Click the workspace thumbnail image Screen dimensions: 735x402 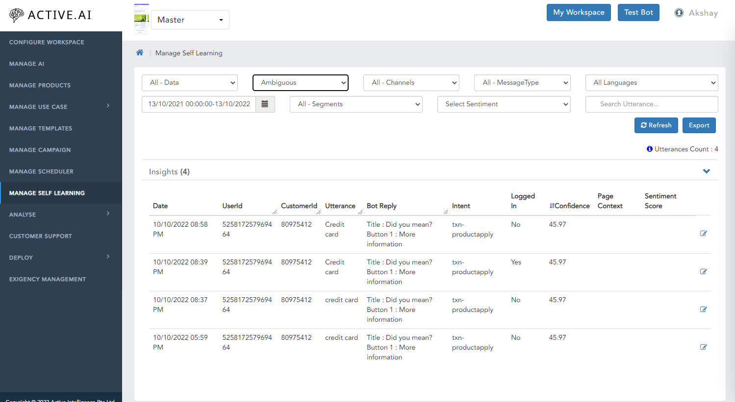pos(142,20)
